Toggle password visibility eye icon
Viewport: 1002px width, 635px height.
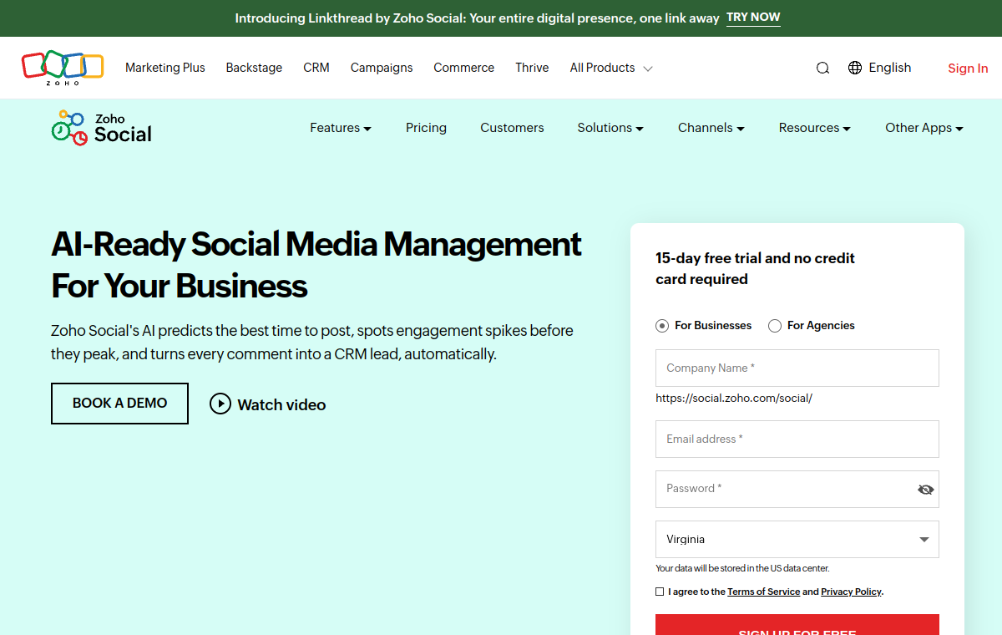click(925, 490)
